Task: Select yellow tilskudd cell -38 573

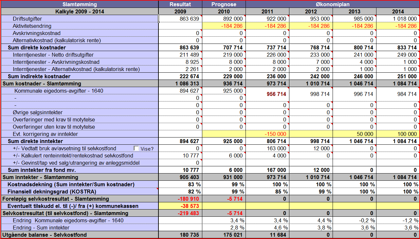Action: [180, 206]
